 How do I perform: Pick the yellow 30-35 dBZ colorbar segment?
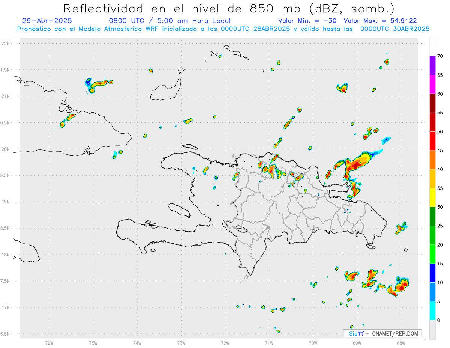tap(432, 197)
